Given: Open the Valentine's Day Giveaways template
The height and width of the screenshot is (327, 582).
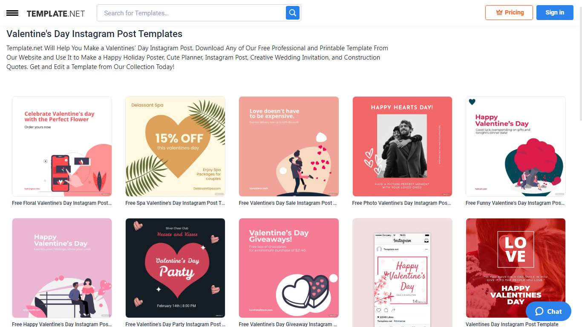Looking at the screenshot, I should [289, 268].
